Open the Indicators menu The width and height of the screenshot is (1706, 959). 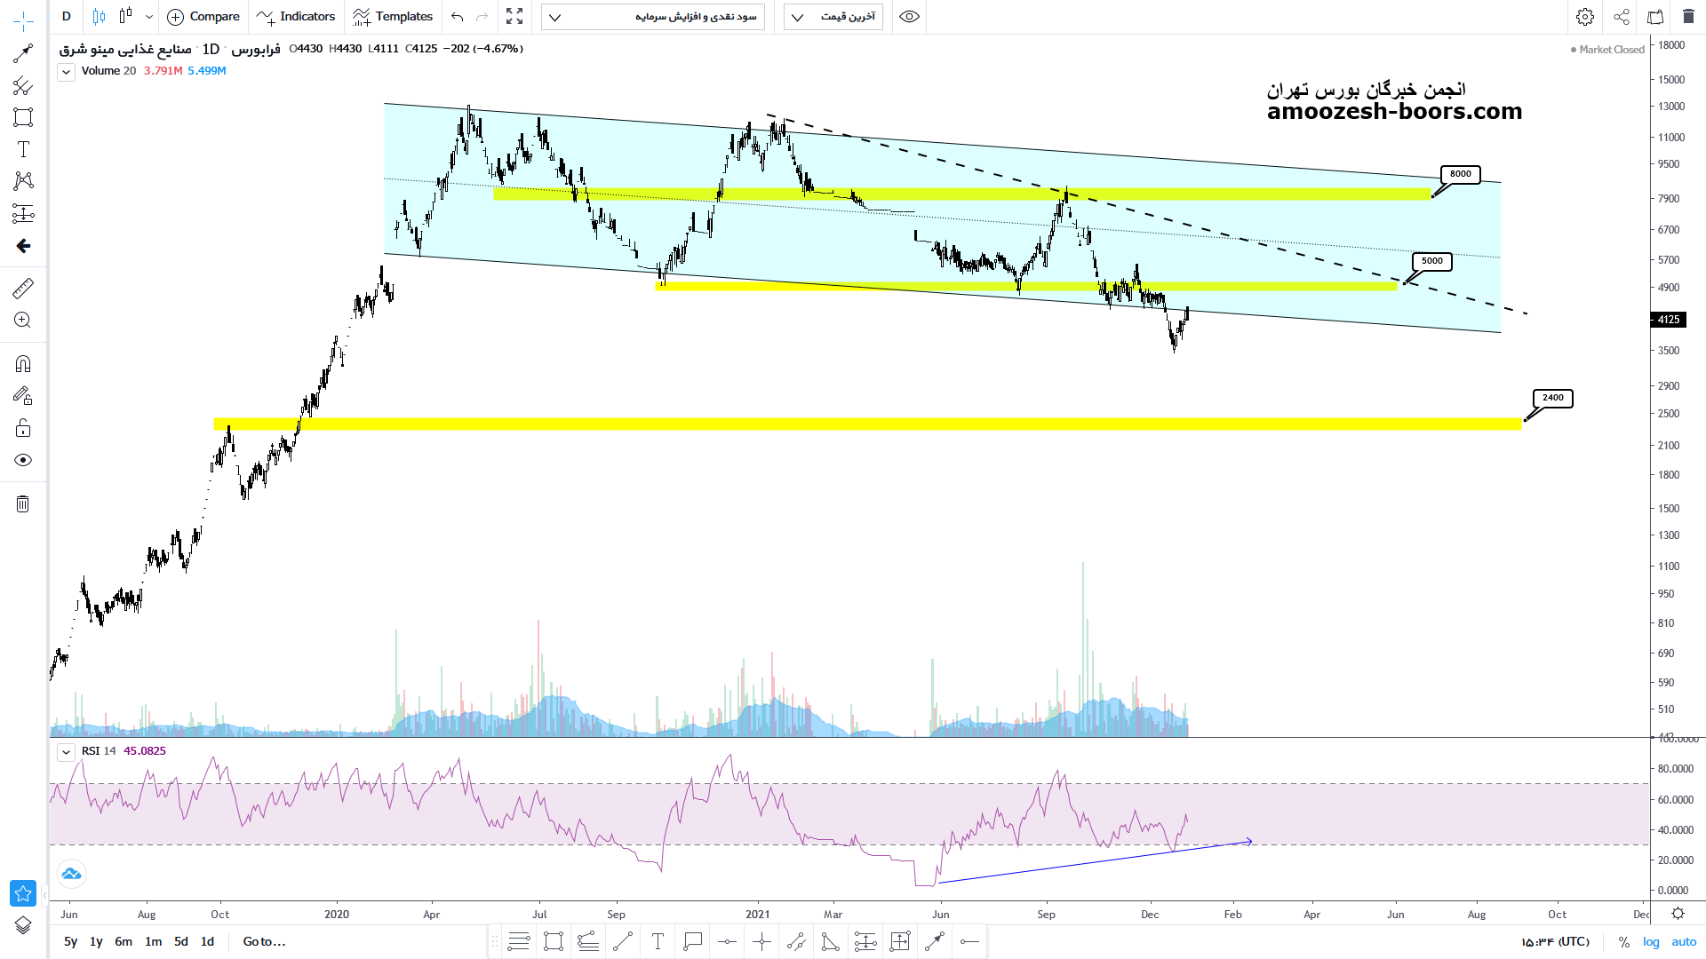(x=296, y=17)
